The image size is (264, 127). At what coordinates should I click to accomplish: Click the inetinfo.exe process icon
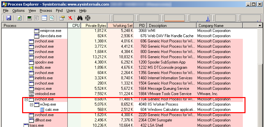point(31,78)
